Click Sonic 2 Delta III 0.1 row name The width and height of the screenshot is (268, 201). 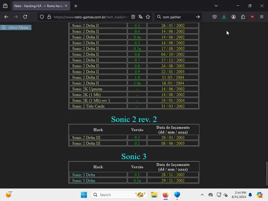tap(86, 138)
